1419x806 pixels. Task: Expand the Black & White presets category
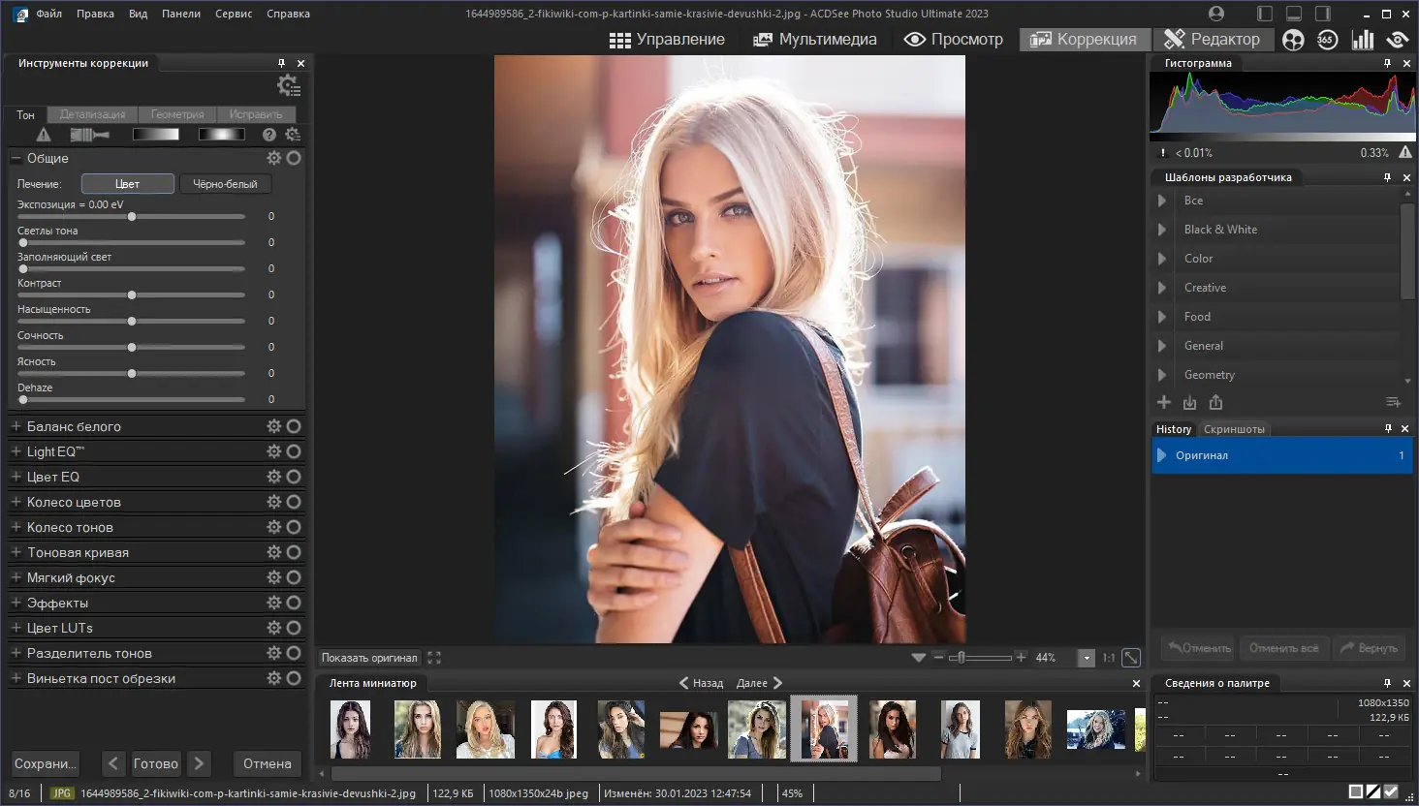pyautogui.click(x=1162, y=230)
